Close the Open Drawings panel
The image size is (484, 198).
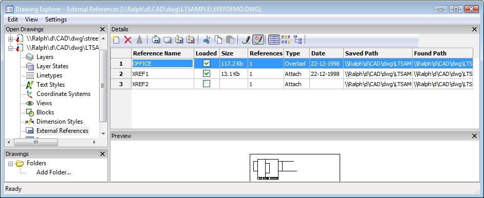click(102, 29)
